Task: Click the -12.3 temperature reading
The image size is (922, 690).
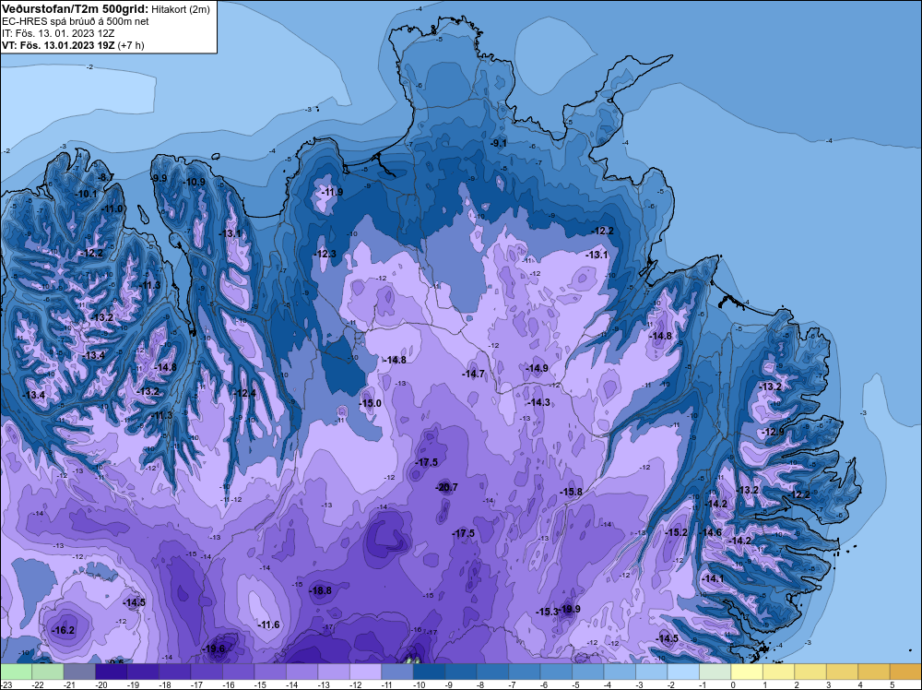Action: pyautogui.click(x=325, y=254)
